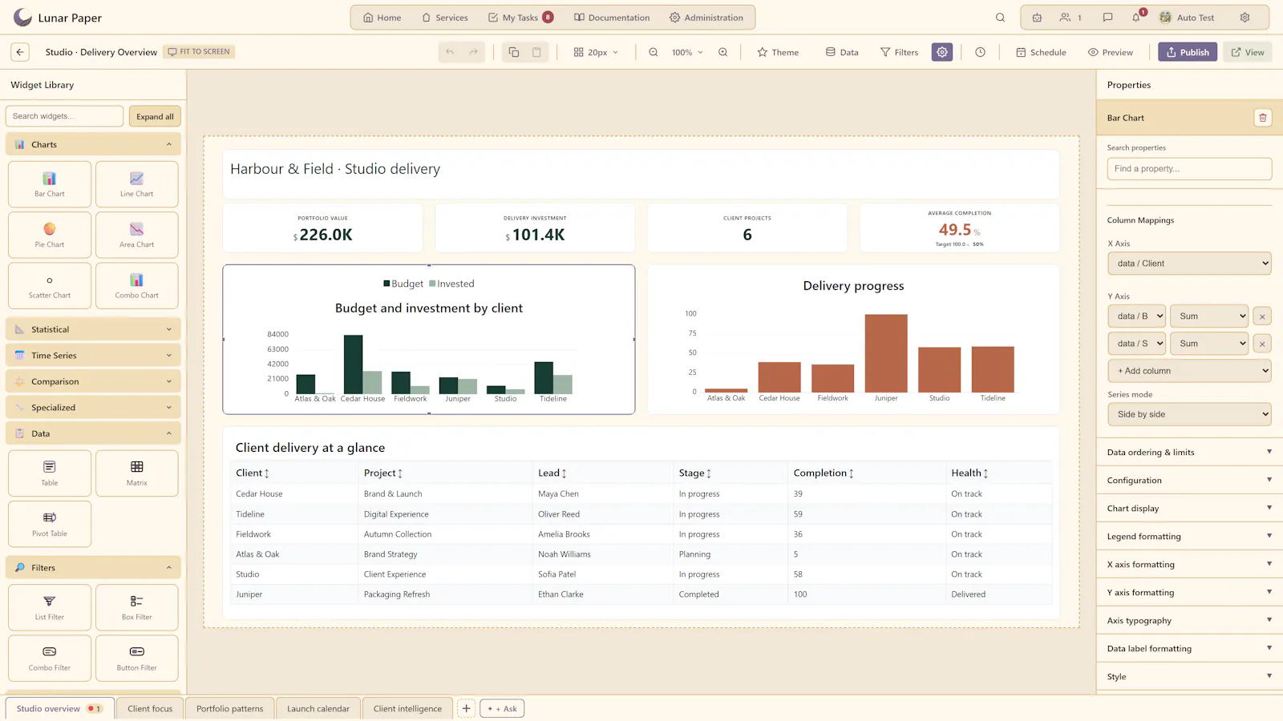This screenshot has height=721, width=1283.
Task: Open the notifications bell
Action: click(1136, 18)
